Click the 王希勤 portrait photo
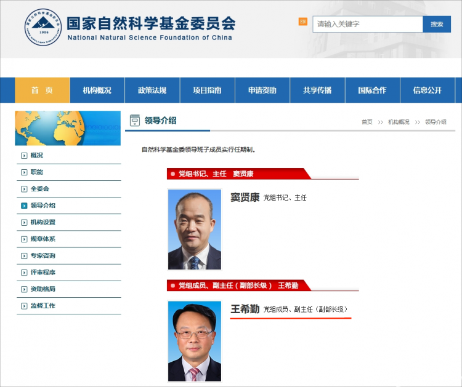 pos(195,341)
